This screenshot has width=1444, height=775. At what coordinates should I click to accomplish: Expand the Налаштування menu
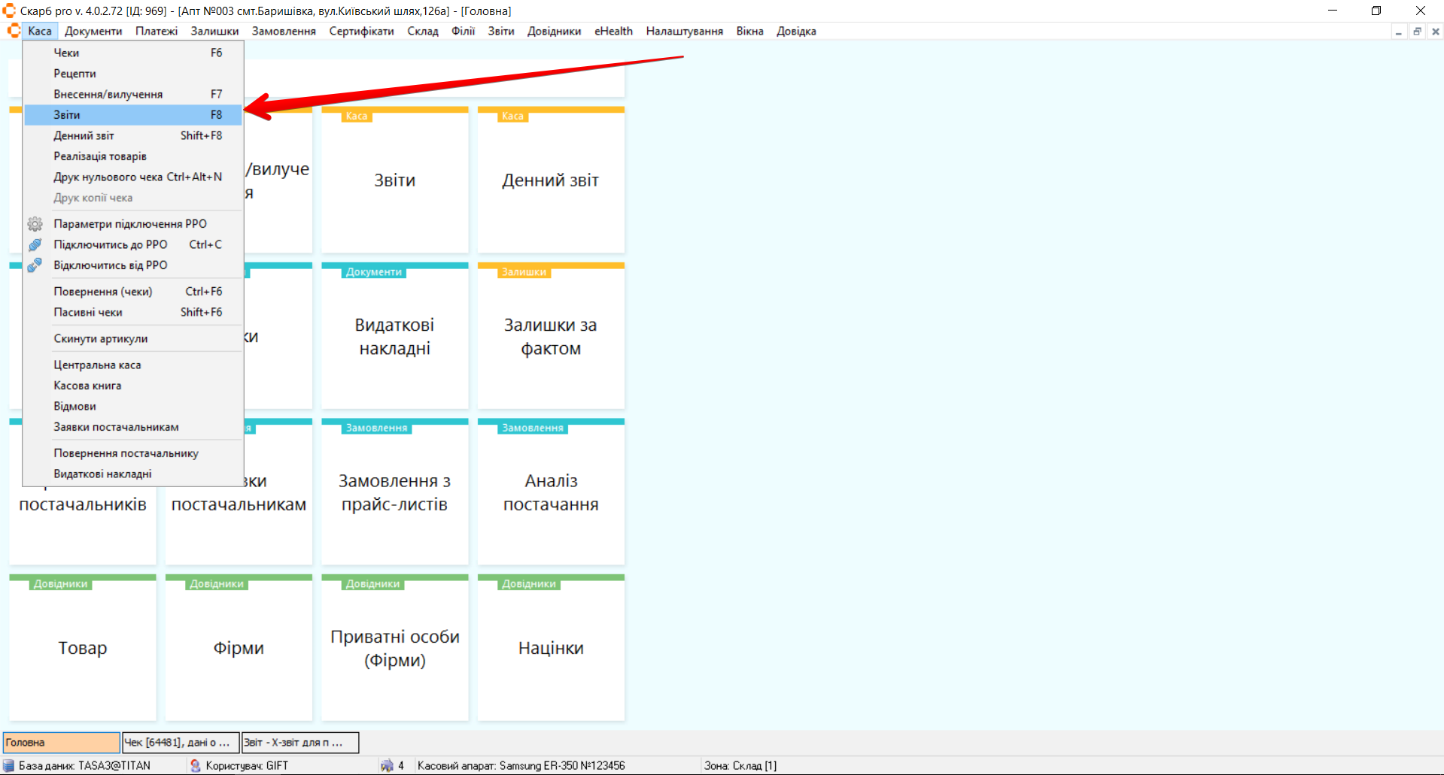684,32
